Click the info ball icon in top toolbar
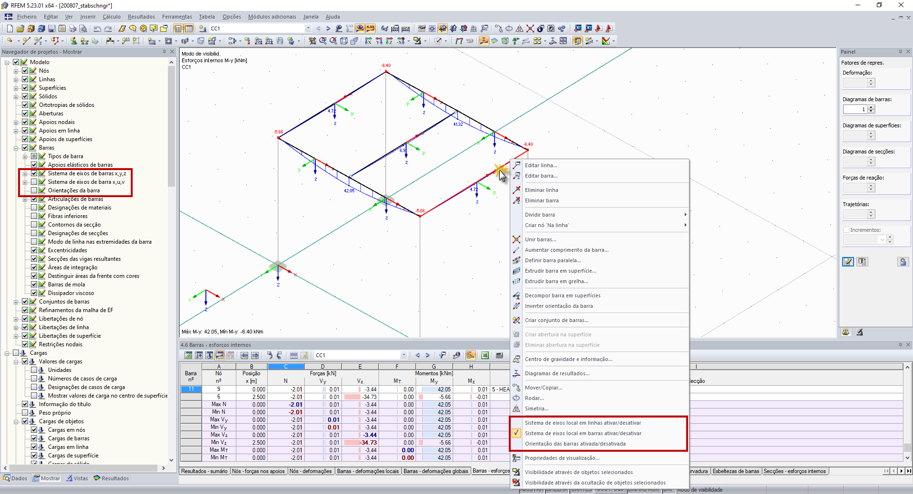The image size is (913, 494). (x=541, y=28)
